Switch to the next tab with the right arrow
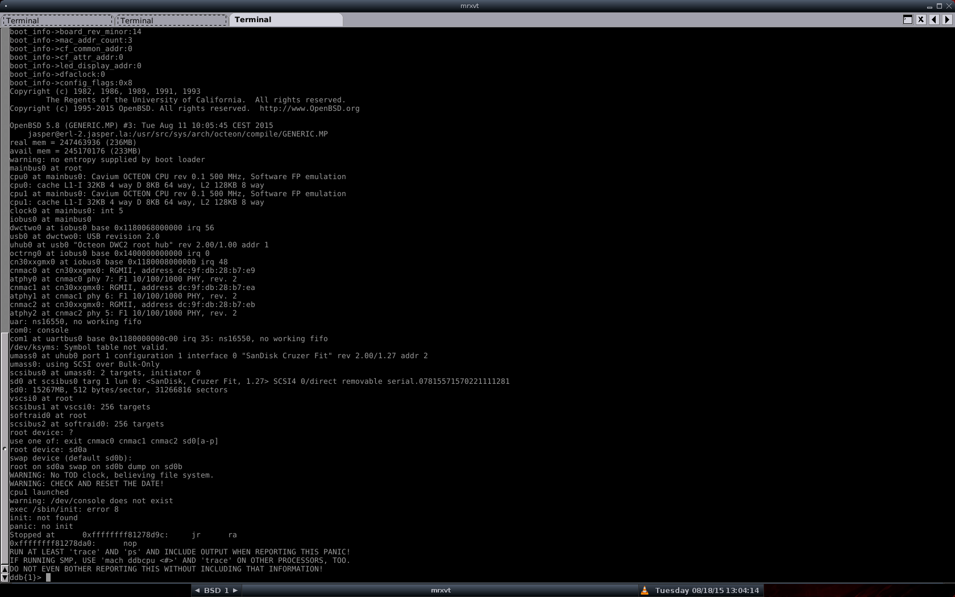This screenshot has width=955, height=597. point(947,19)
